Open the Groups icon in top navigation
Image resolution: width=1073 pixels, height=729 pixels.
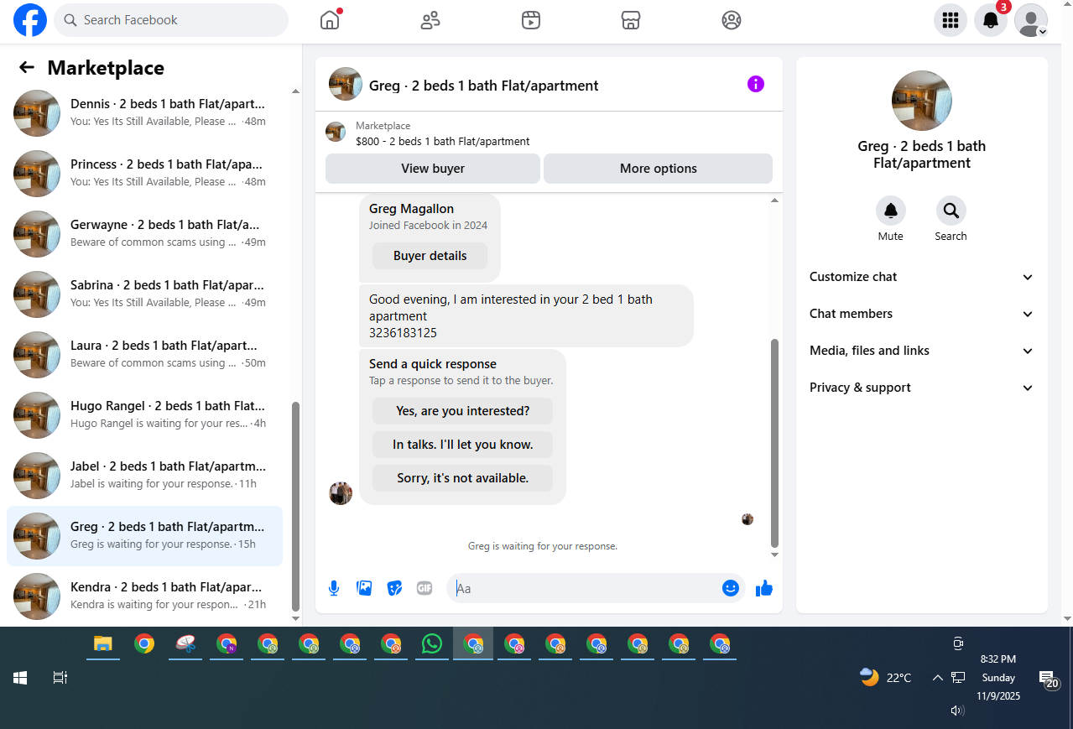[x=732, y=20]
